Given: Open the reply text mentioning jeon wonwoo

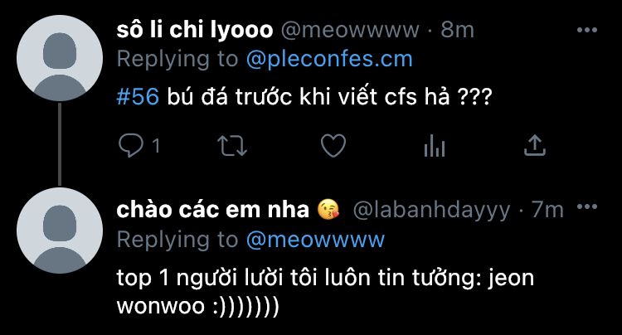Looking at the screenshot, I should tap(325, 292).
